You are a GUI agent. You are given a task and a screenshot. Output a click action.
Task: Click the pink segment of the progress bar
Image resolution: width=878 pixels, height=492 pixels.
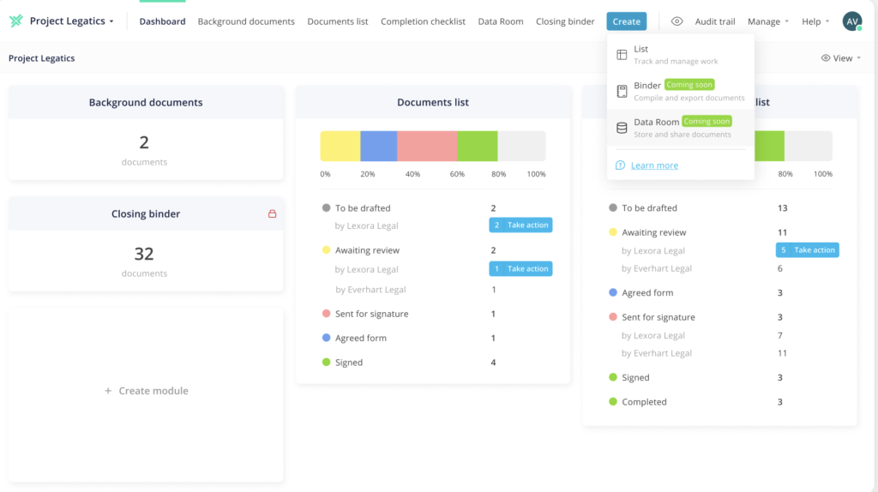[426, 147]
